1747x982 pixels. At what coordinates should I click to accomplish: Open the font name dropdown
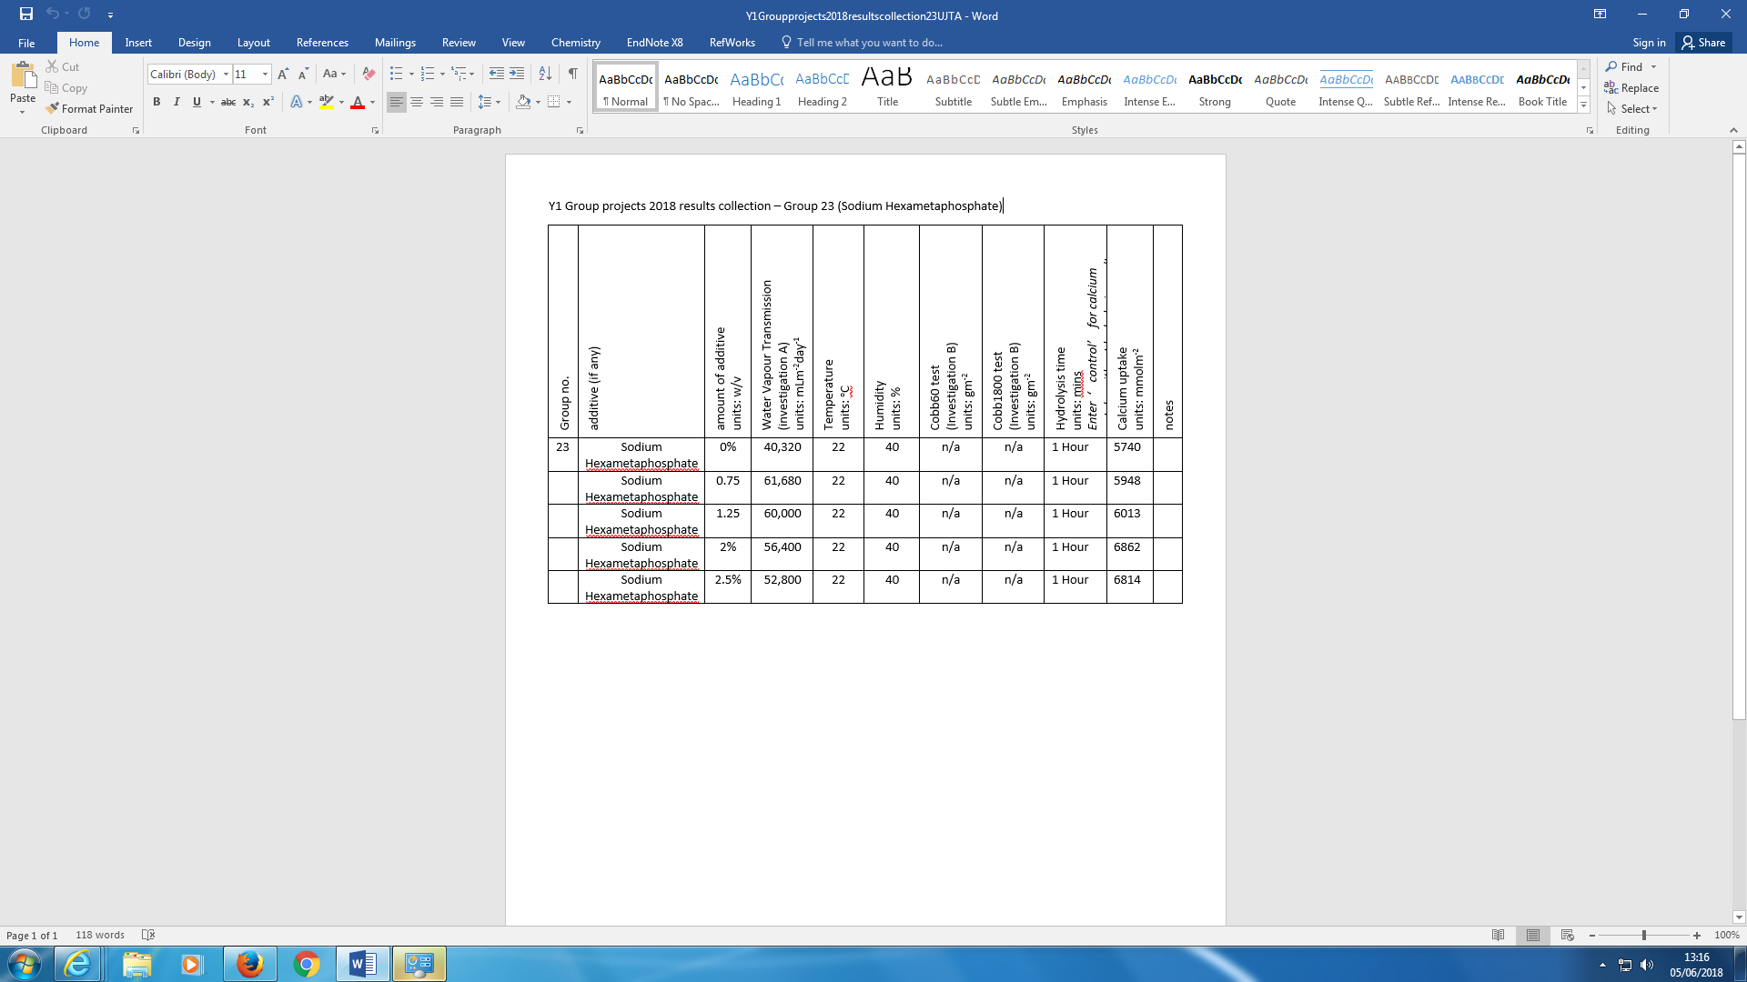click(226, 74)
